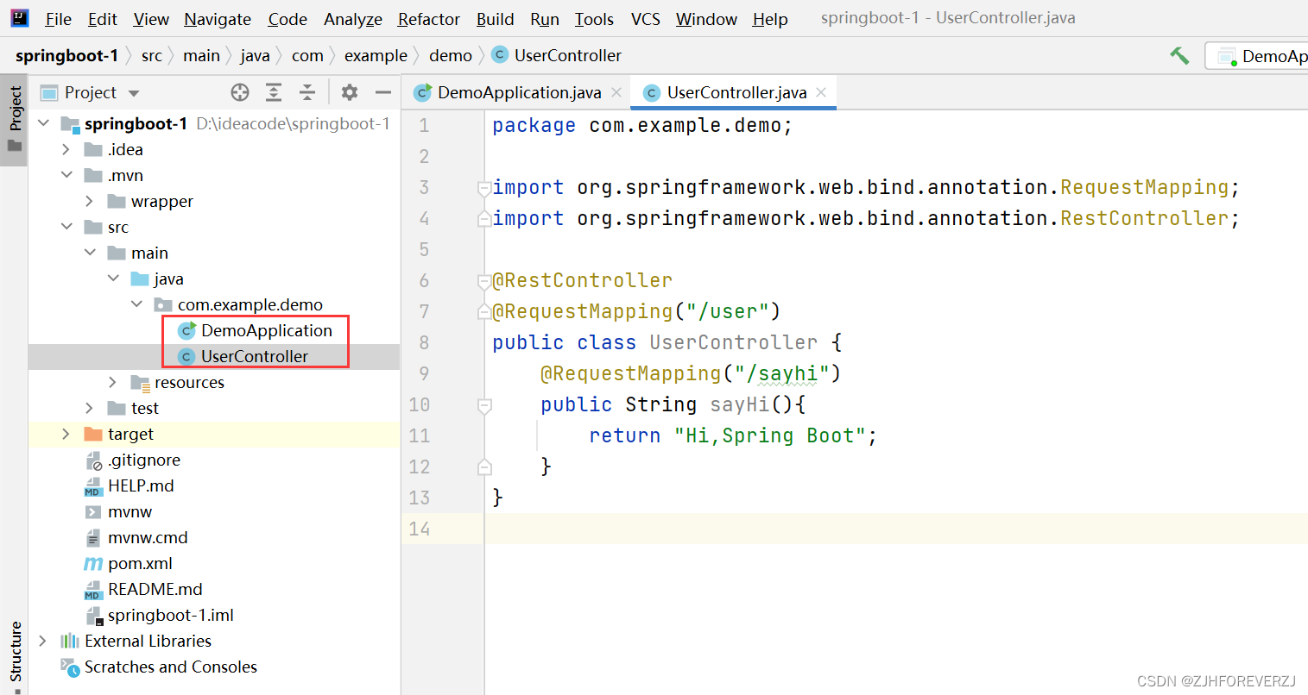Click the Collapse All icon in Project panel
This screenshot has width=1308, height=695.
coord(307,92)
